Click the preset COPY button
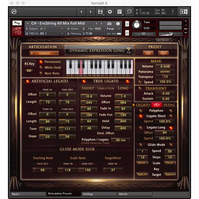This screenshot has width=199, height=199. coord(148,53)
